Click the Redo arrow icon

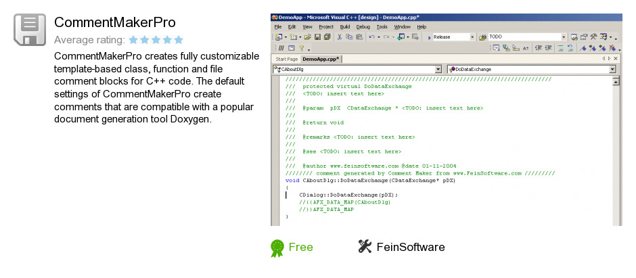[386, 37]
